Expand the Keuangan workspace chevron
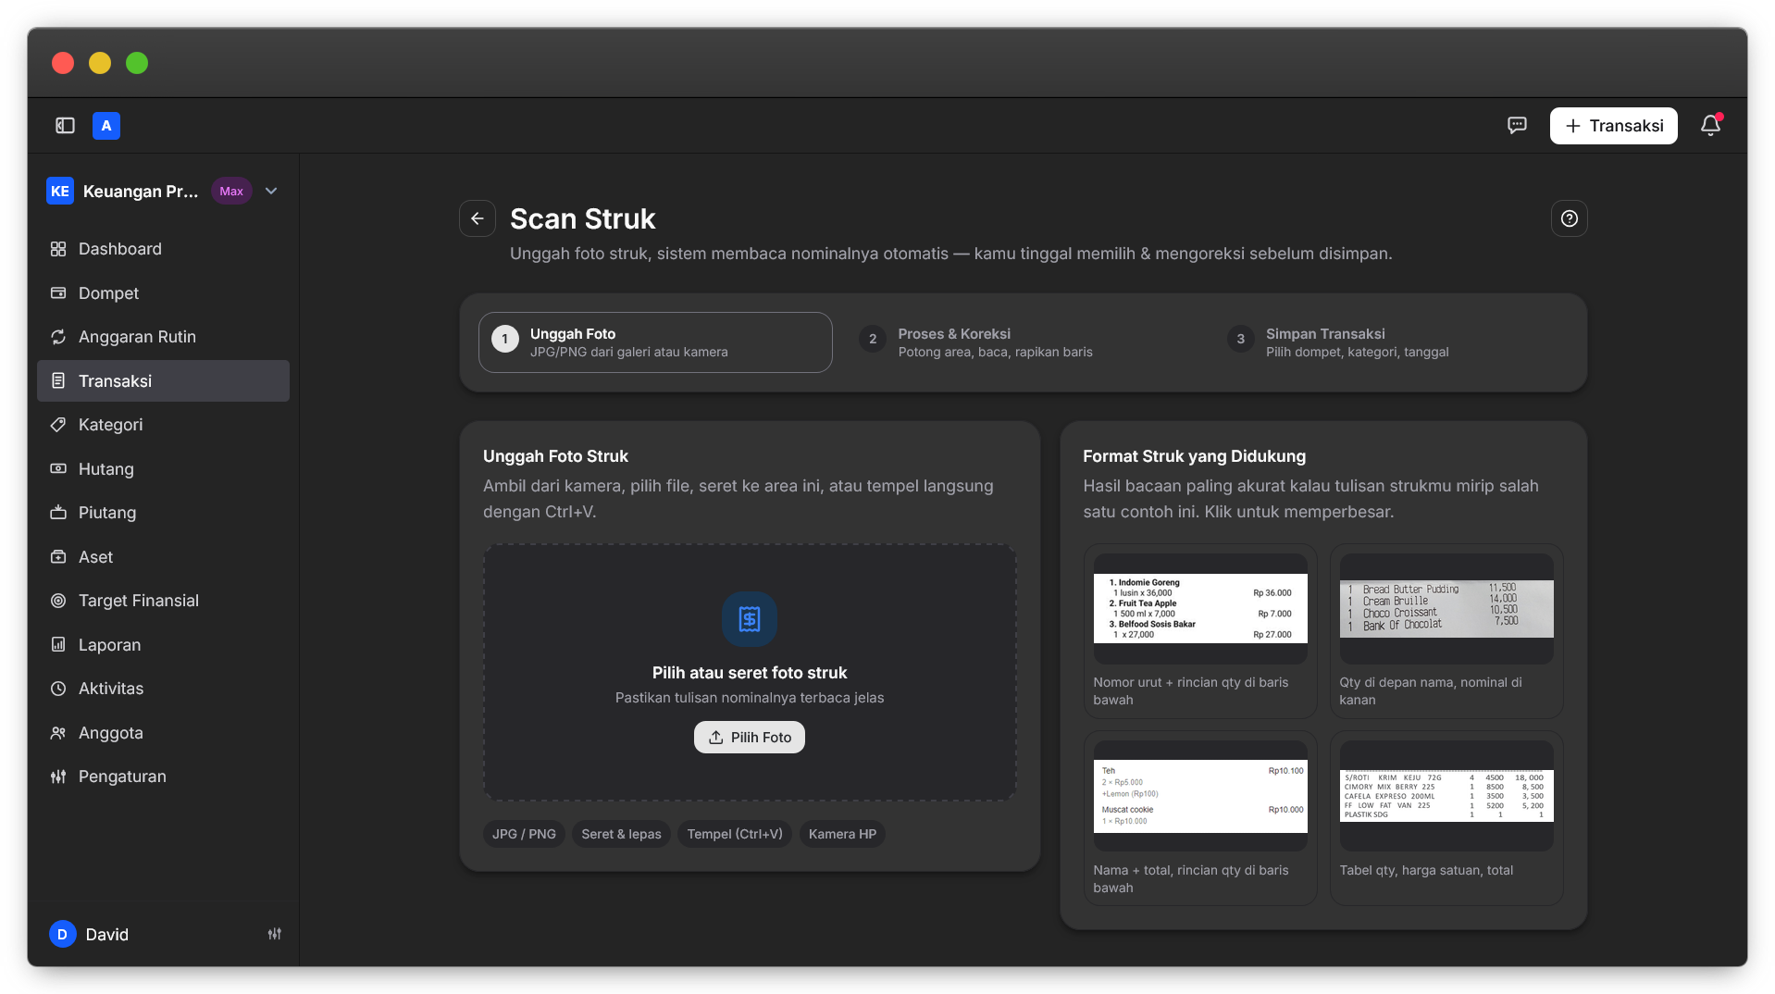 coord(271,192)
